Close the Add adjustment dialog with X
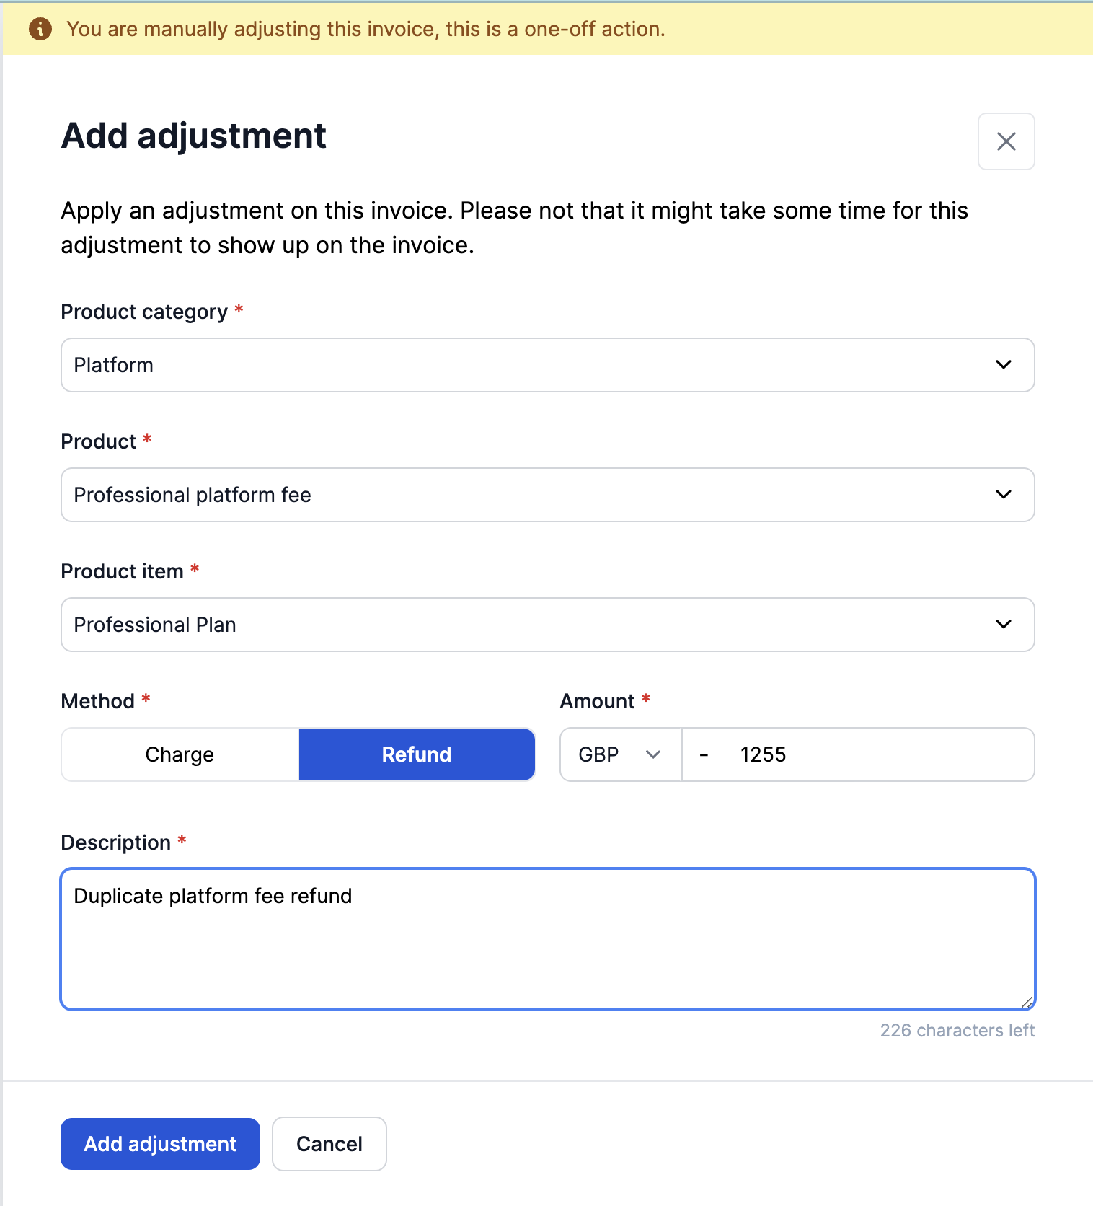 1006,141
